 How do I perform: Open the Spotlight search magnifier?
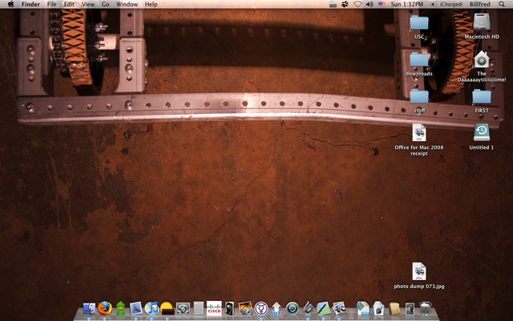coord(503,5)
